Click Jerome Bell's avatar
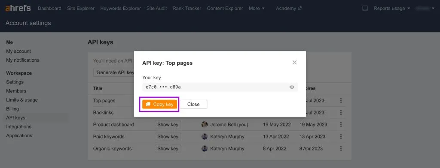 click(205, 124)
